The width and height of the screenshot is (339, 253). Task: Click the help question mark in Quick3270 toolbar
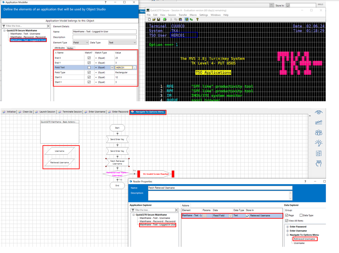click(x=197, y=20)
